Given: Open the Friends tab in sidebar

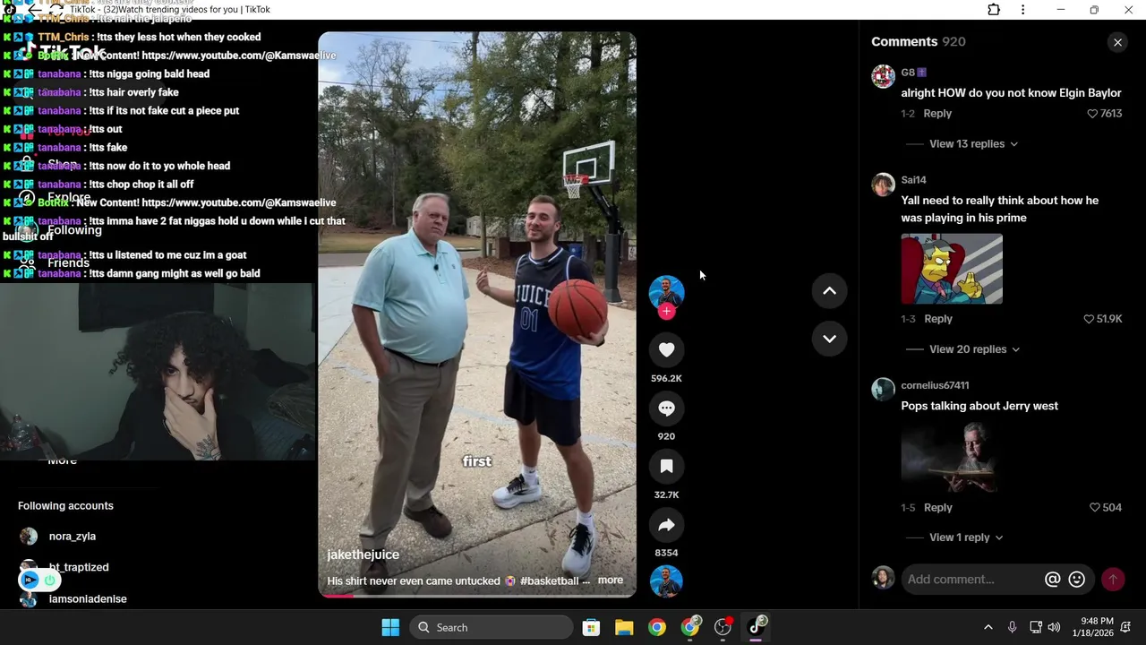Looking at the screenshot, I should 68,262.
